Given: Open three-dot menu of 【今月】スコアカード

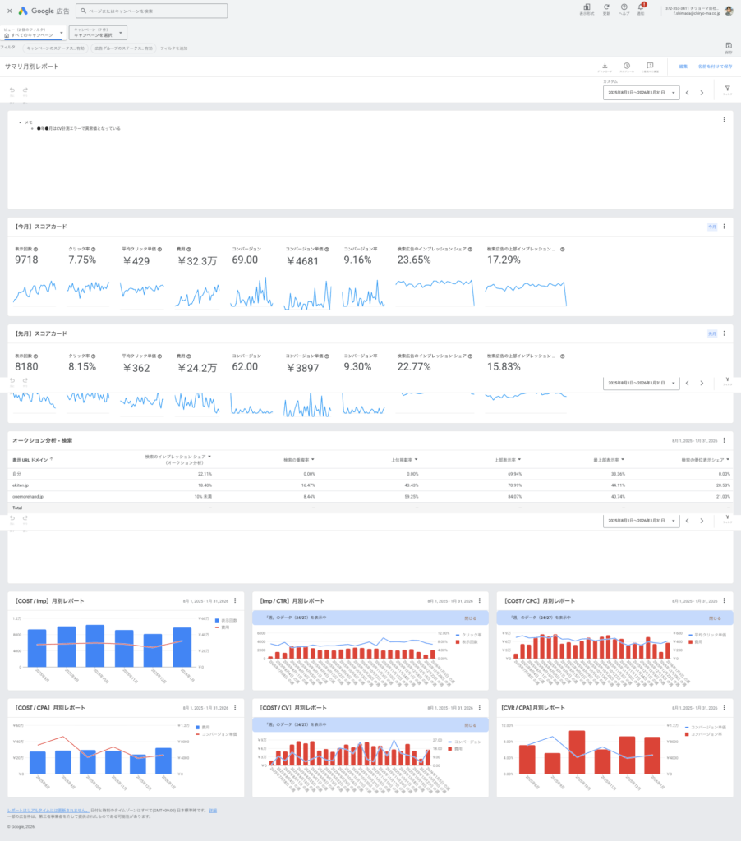Looking at the screenshot, I should point(724,226).
